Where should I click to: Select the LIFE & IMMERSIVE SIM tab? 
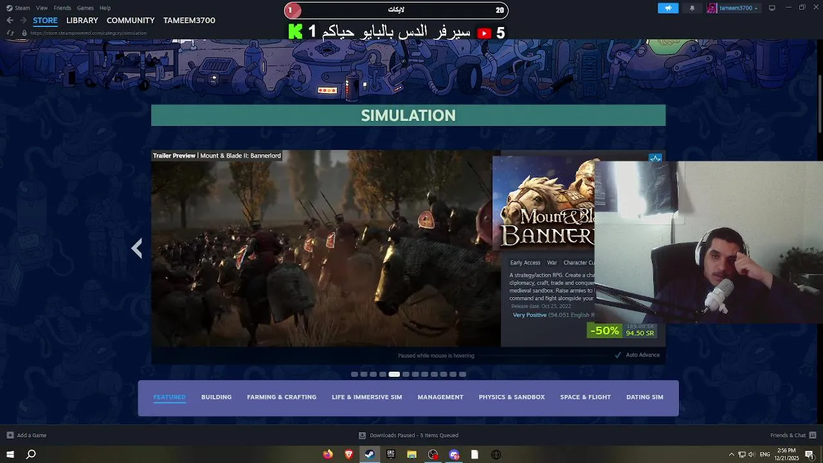pyautogui.click(x=366, y=397)
